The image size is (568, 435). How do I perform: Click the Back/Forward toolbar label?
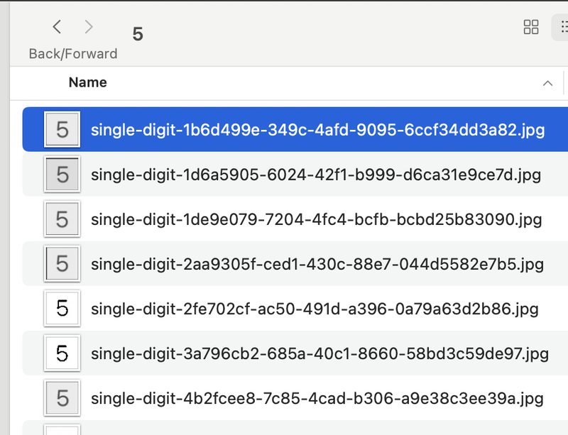72,53
